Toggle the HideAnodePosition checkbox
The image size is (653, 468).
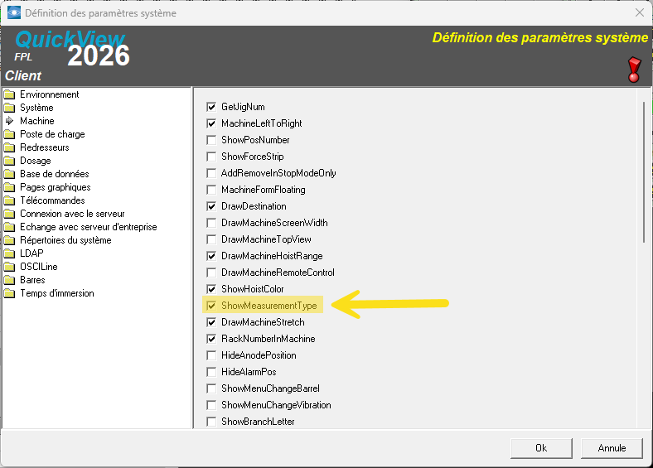click(211, 355)
